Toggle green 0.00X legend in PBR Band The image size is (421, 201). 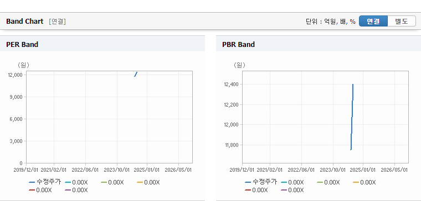[328, 182]
